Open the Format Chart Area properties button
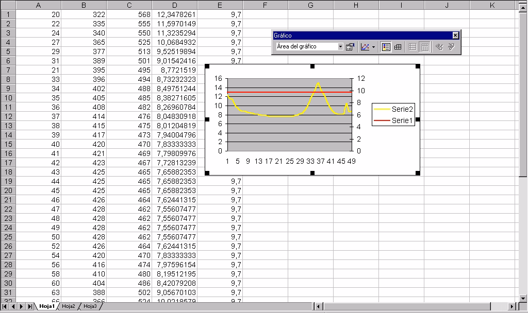The image size is (528, 313). [350, 47]
